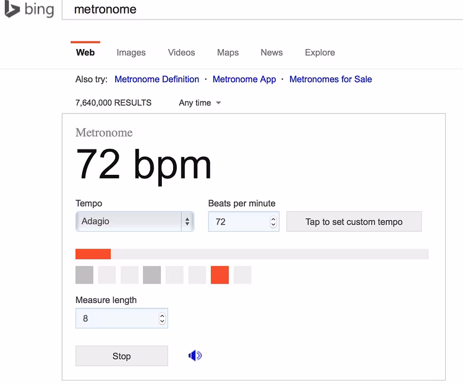Click the metronome search box

point(262,9)
